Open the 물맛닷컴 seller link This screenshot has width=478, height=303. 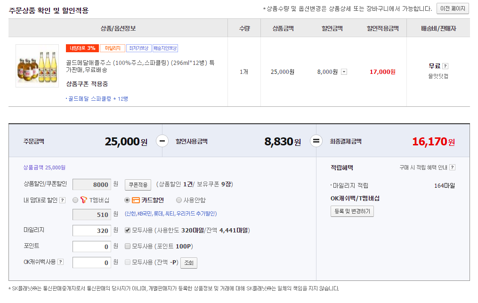[438, 76]
